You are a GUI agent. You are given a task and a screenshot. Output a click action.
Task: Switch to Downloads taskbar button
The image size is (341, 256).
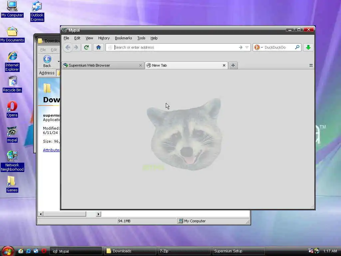130,251
